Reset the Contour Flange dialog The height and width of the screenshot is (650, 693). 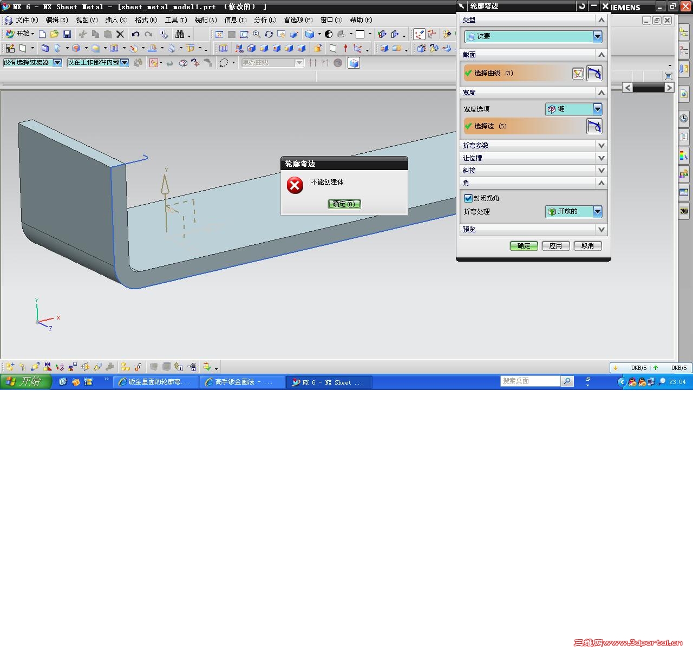pos(582,6)
